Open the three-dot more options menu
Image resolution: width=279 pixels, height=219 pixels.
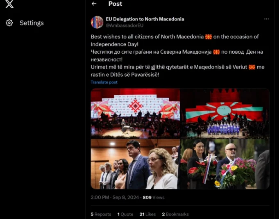pyautogui.click(x=266, y=19)
